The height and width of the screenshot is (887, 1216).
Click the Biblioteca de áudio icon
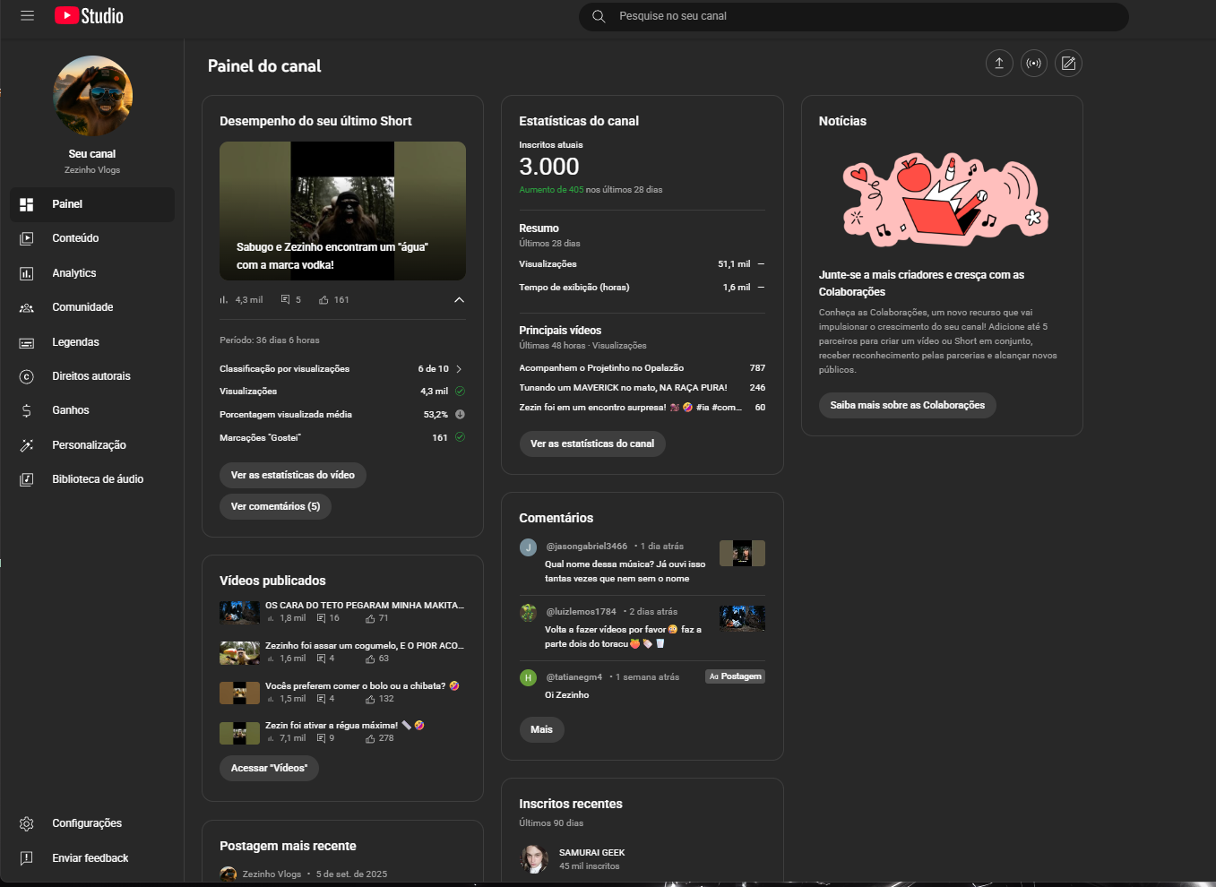pyautogui.click(x=27, y=479)
